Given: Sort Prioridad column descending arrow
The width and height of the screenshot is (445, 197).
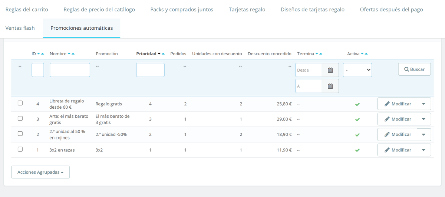Looking at the screenshot, I should click(159, 54).
